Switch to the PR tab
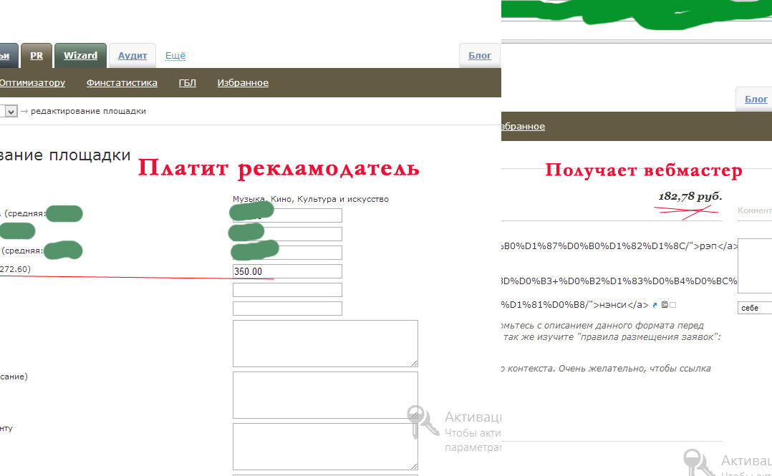 coord(37,56)
